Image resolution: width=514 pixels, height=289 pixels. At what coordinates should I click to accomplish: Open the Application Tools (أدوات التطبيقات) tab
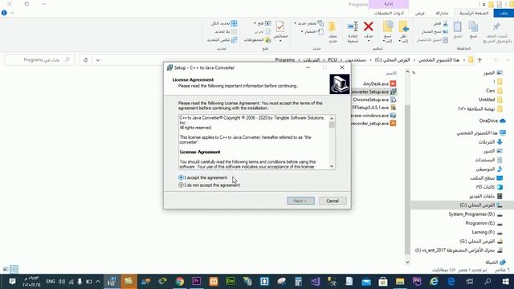[x=389, y=13]
